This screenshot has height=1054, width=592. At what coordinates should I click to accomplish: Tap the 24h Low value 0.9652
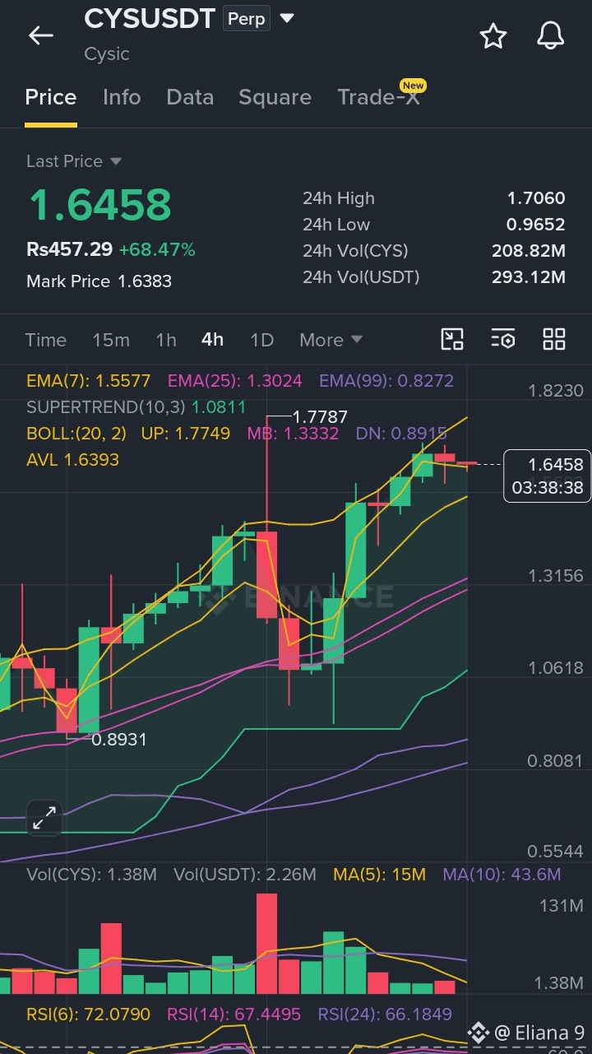[x=535, y=225]
